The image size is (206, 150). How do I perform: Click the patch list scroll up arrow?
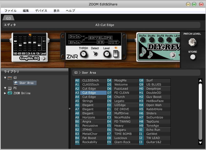tap(200, 80)
